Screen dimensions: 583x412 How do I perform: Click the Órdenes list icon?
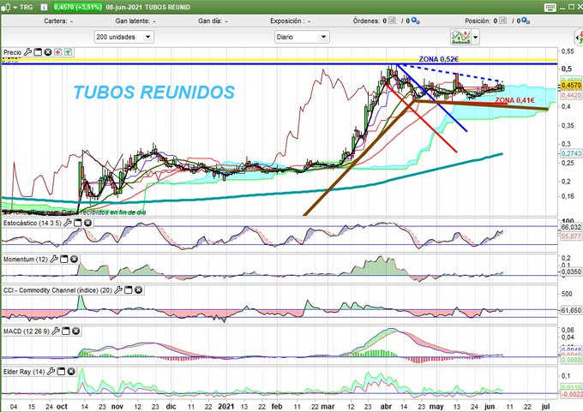click(x=393, y=21)
